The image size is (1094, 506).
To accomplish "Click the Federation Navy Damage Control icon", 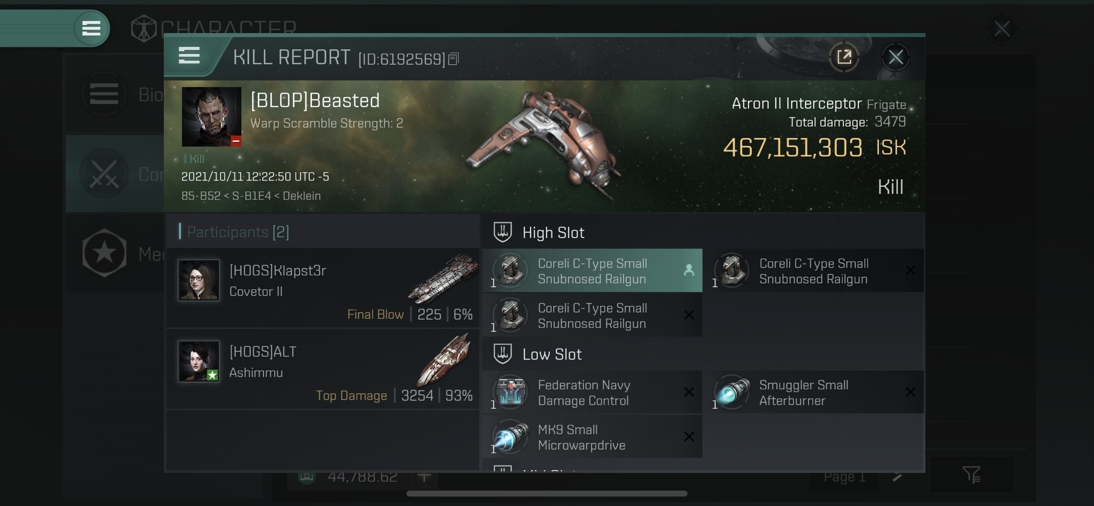I will [x=511, y=391].
